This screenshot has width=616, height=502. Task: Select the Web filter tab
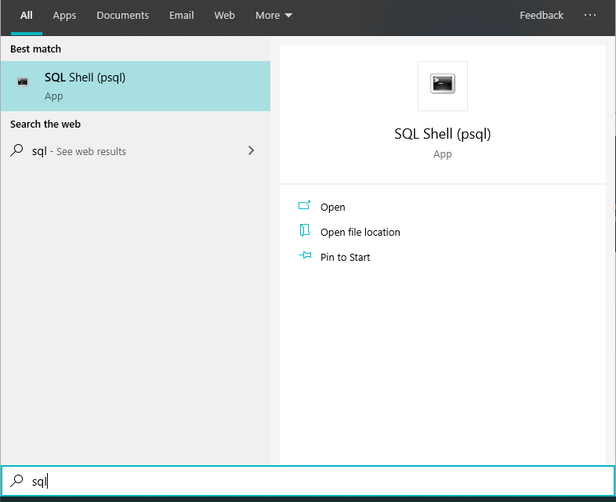[x=224, y=16]
